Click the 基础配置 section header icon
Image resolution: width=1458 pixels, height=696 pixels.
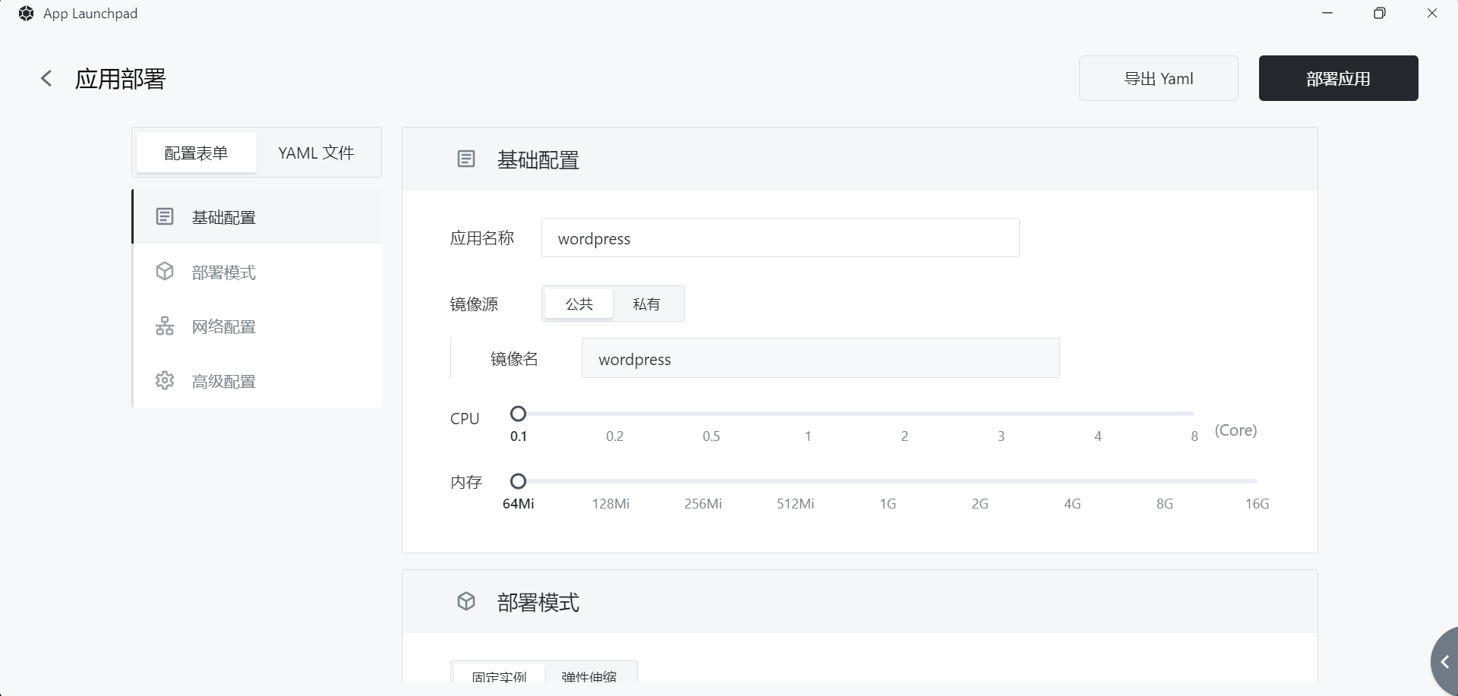[x=466, y=159]
